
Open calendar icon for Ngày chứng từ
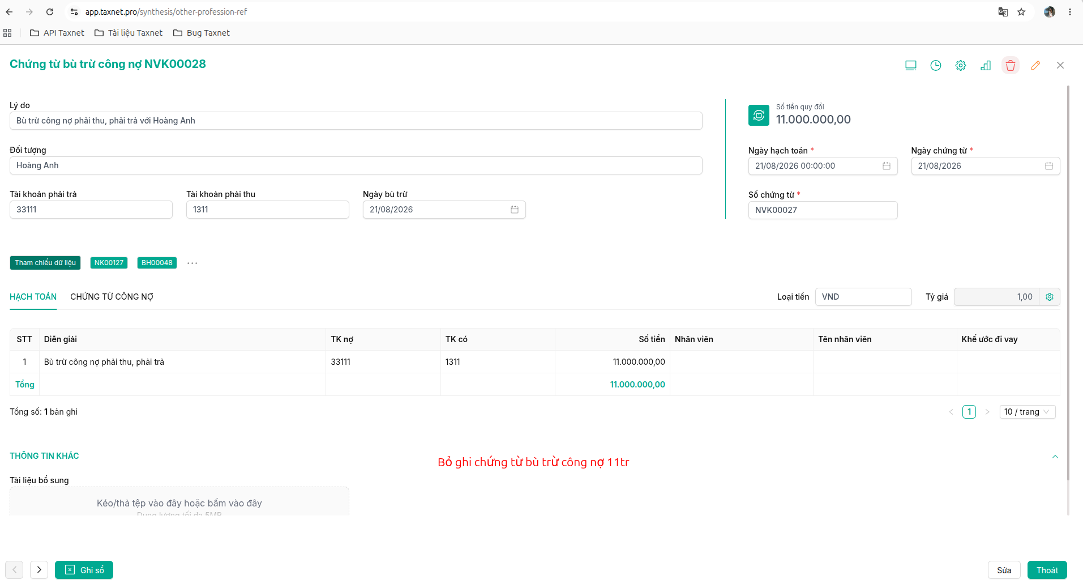1049,166
